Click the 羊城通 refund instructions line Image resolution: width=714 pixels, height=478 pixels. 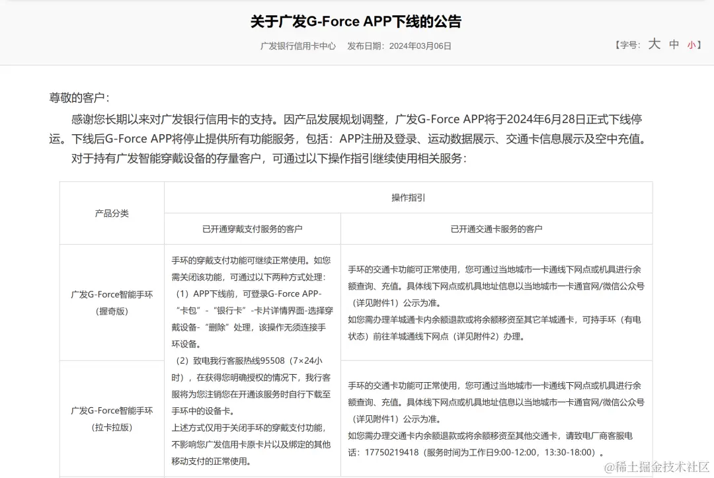pos(495,328)
